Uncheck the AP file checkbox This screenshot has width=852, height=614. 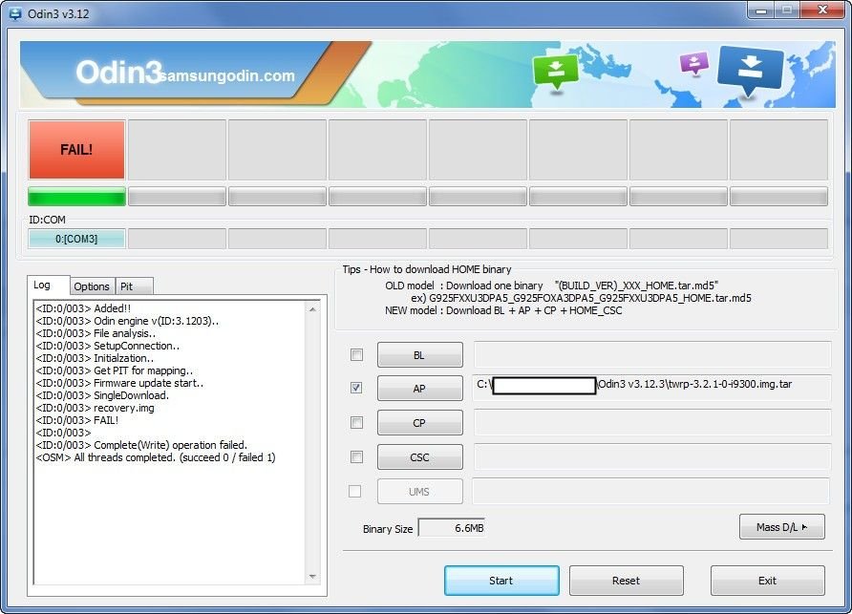tap(356, 388)
